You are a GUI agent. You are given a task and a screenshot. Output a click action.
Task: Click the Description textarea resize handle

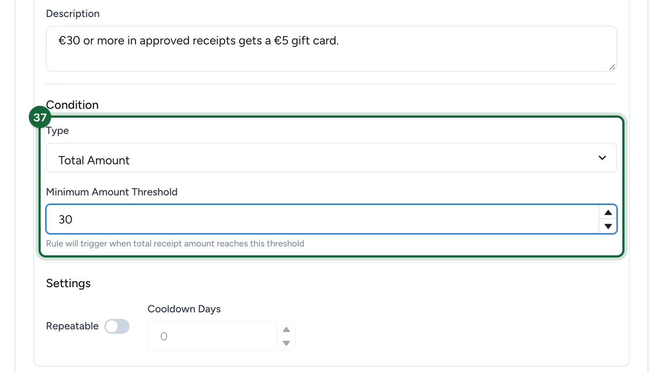612,67
